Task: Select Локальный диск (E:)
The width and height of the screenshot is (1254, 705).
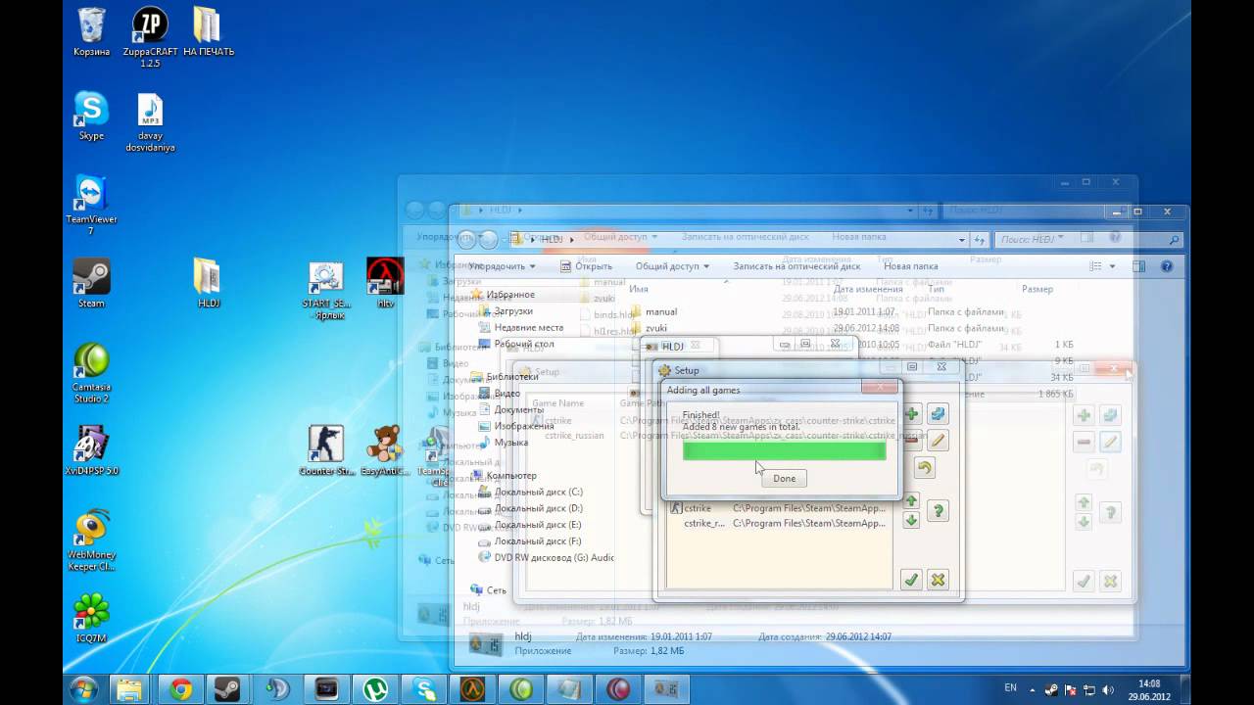Action: click(x=538, y=526)
